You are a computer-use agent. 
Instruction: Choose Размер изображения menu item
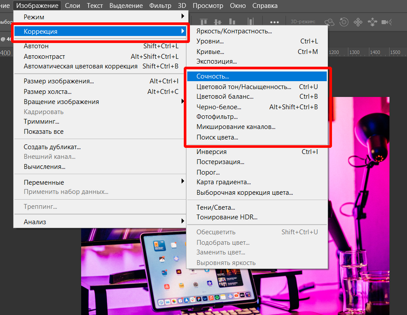[59, 82]
